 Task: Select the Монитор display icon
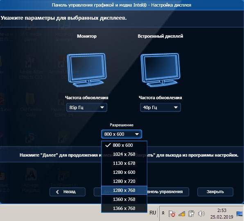87,70
